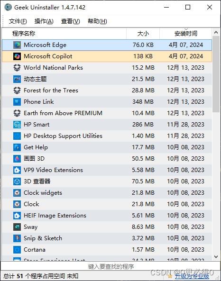This screenshot has height=281, width=221.
Task: Select the World National Parks entry
Action: tap(107, 68)
